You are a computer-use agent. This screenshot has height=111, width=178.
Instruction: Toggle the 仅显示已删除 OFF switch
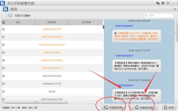tap(9, 16)
